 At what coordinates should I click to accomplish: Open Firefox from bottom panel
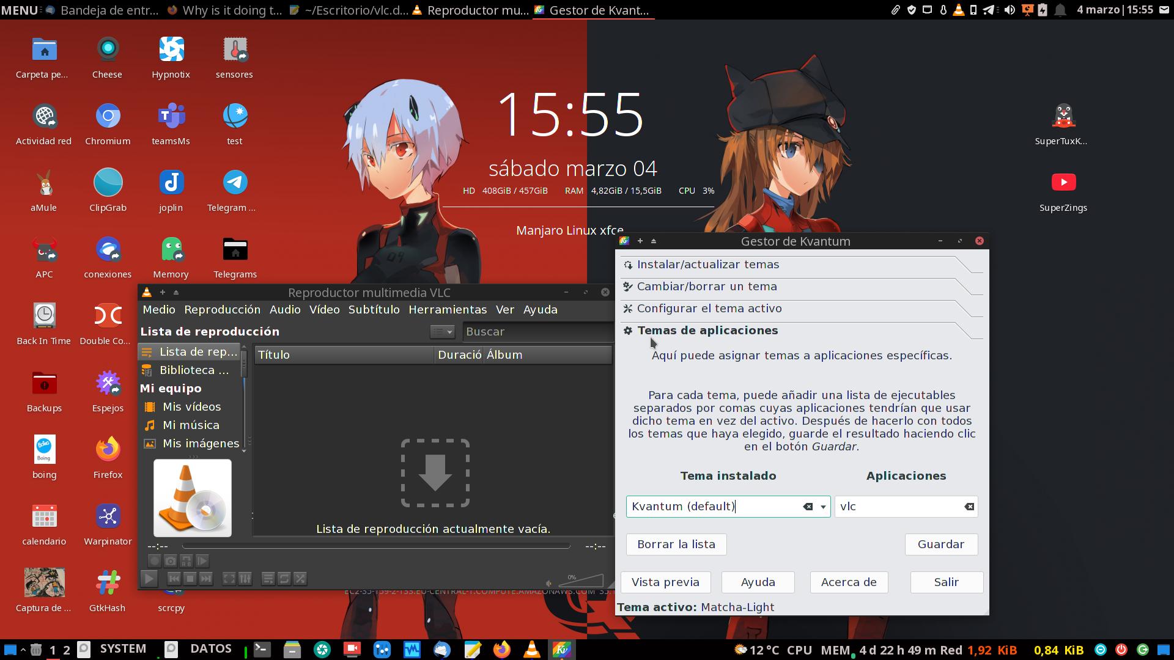[502, 650]
